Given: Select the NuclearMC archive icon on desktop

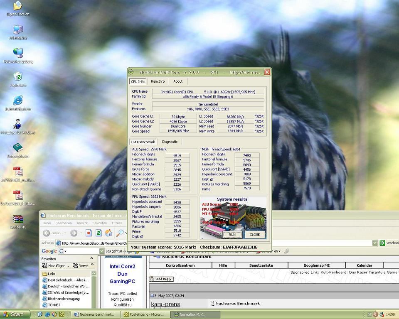Looking at the screenshot, I should coord(18,219).
